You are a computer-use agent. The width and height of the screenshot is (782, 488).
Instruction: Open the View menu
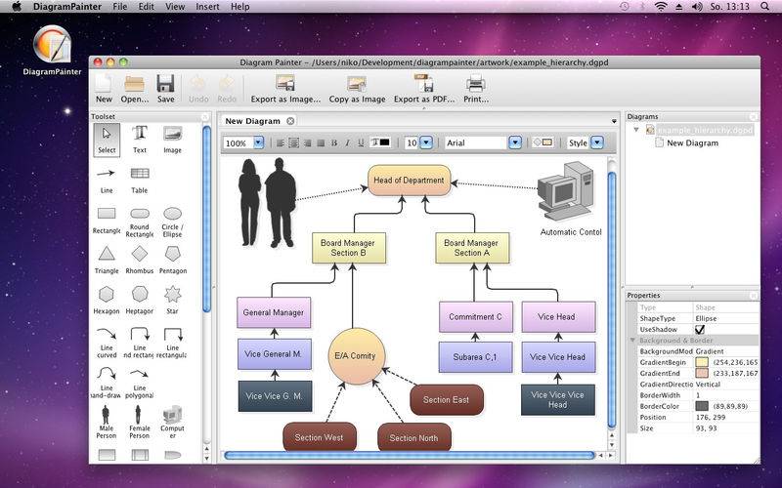click(175, 7)
